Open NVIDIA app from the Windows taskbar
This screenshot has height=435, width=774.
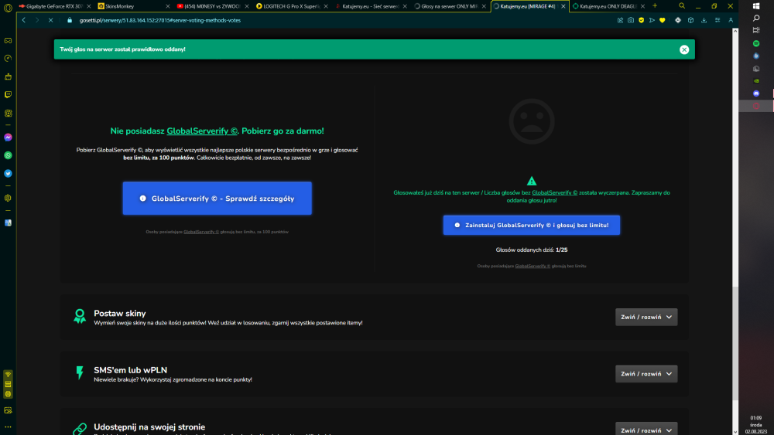756,81
